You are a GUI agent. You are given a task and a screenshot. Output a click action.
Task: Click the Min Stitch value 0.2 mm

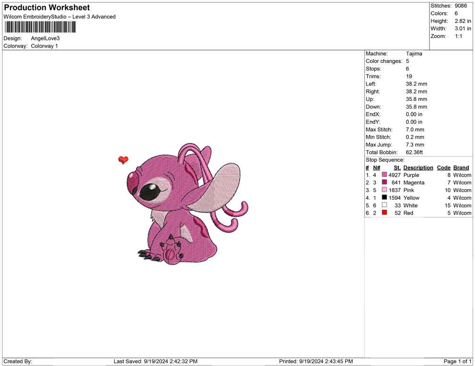(x=415, y=137)
